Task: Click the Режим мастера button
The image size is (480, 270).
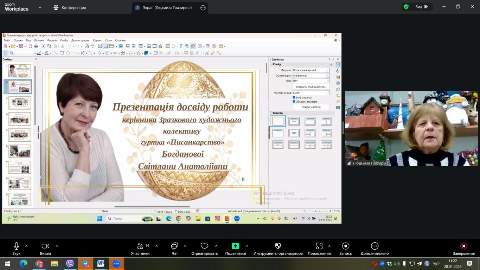Action: (x=311, y=107)
